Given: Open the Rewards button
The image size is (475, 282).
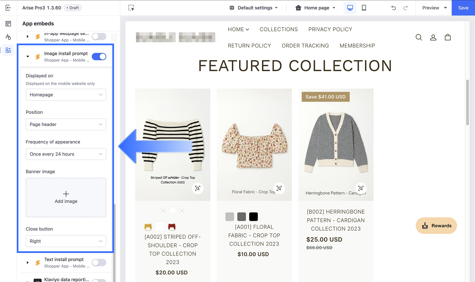Looking at the screenshot, I should coord(436,226).
